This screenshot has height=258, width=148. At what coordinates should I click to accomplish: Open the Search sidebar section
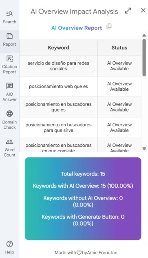click(9, 18)
